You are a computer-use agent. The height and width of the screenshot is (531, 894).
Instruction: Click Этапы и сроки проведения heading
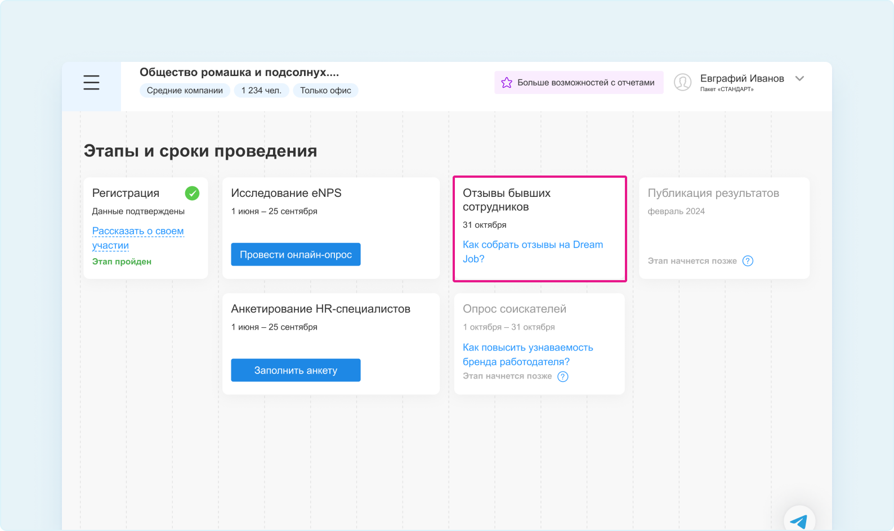click(x=200, y=151)
